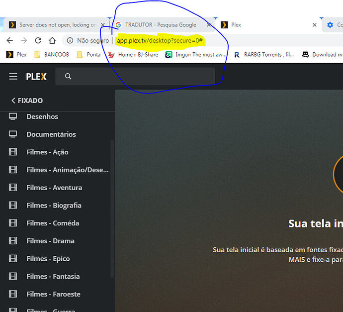Close the 'Server does not open' tab
Screen dimensions: 343x312
[x=102, y=25]
